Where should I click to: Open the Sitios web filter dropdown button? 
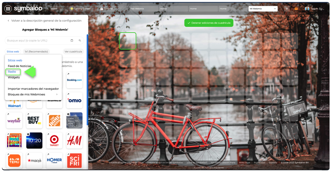[x=13, y=51]
